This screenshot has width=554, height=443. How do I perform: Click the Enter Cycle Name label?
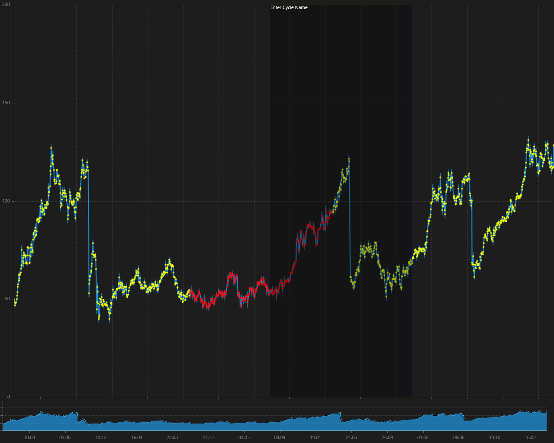click(289, 7)
